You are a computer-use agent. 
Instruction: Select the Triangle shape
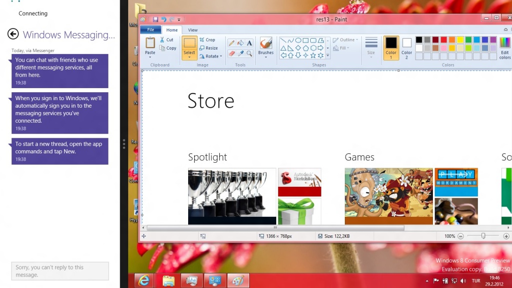pyautogui.click(x=283, y=48)
